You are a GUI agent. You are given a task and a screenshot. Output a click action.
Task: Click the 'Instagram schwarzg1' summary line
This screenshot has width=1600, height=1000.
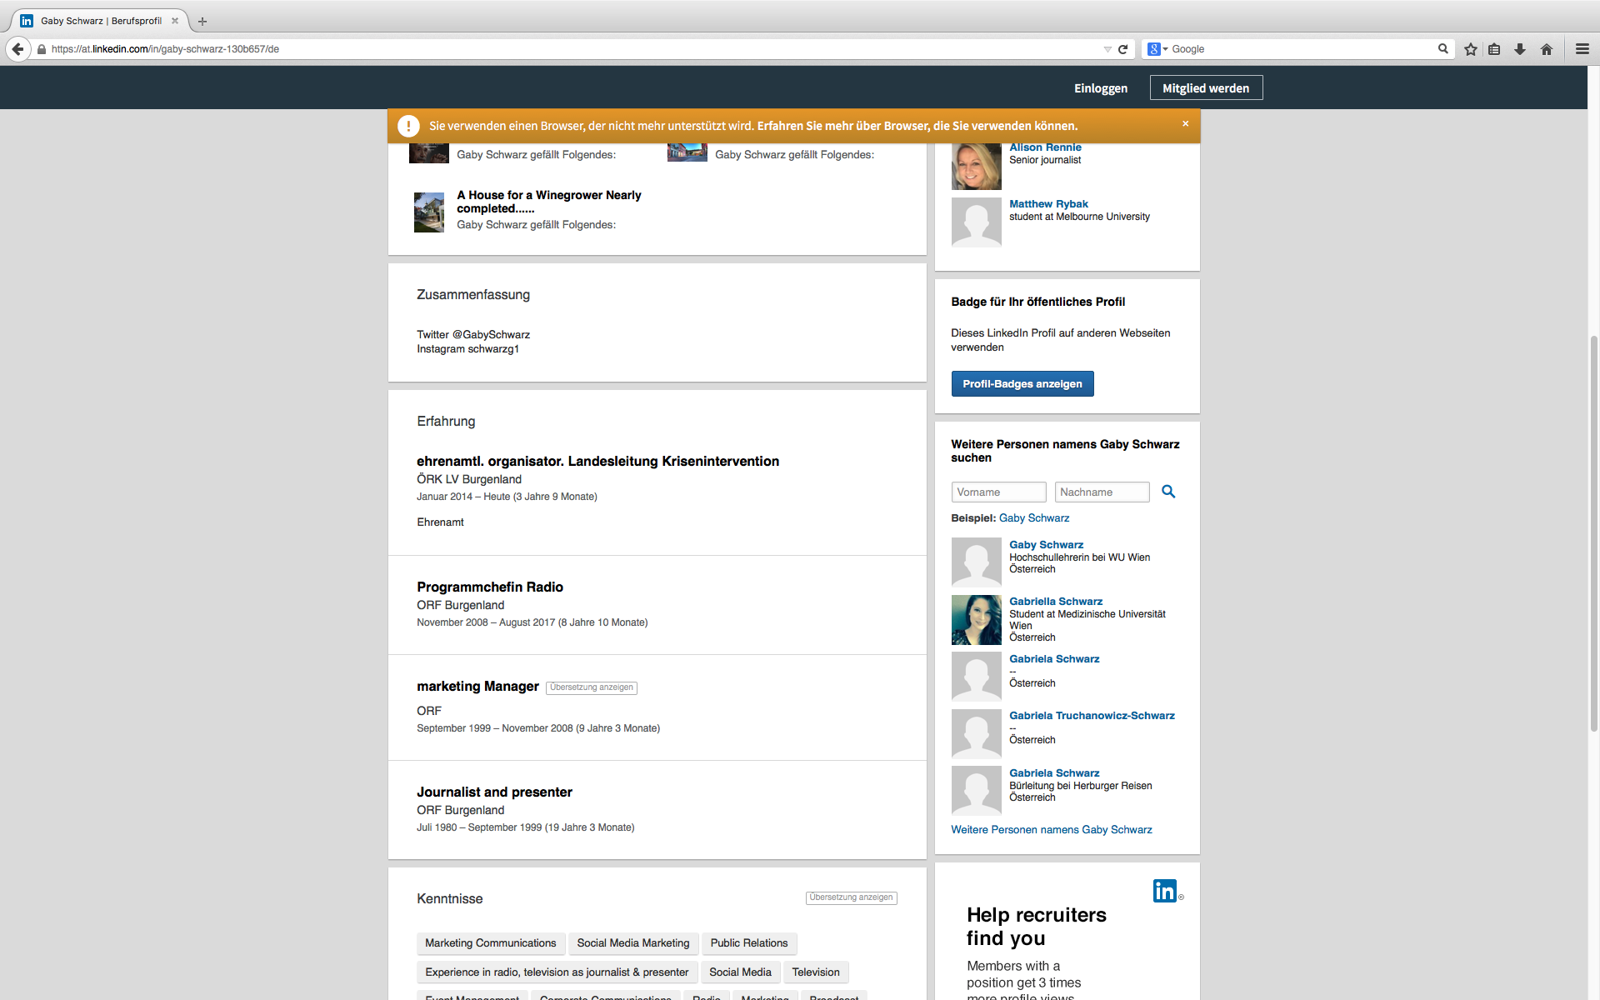tap(467, 349)
